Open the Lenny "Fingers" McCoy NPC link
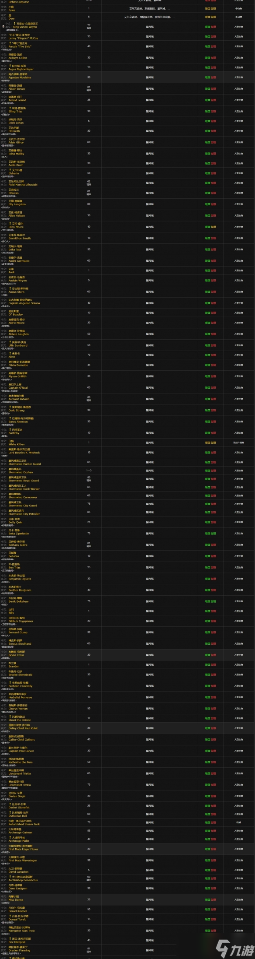The height and width of the screenshot is (959, 255). click(23, 38)
